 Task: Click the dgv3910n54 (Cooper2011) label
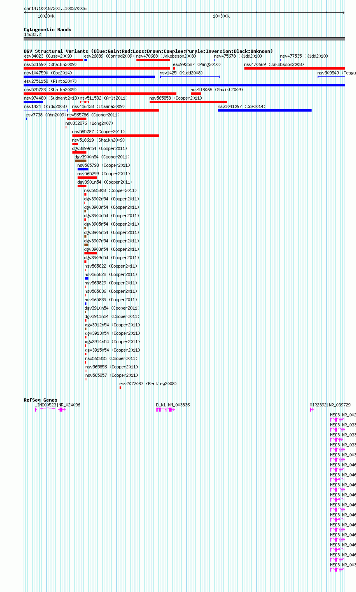112,308
